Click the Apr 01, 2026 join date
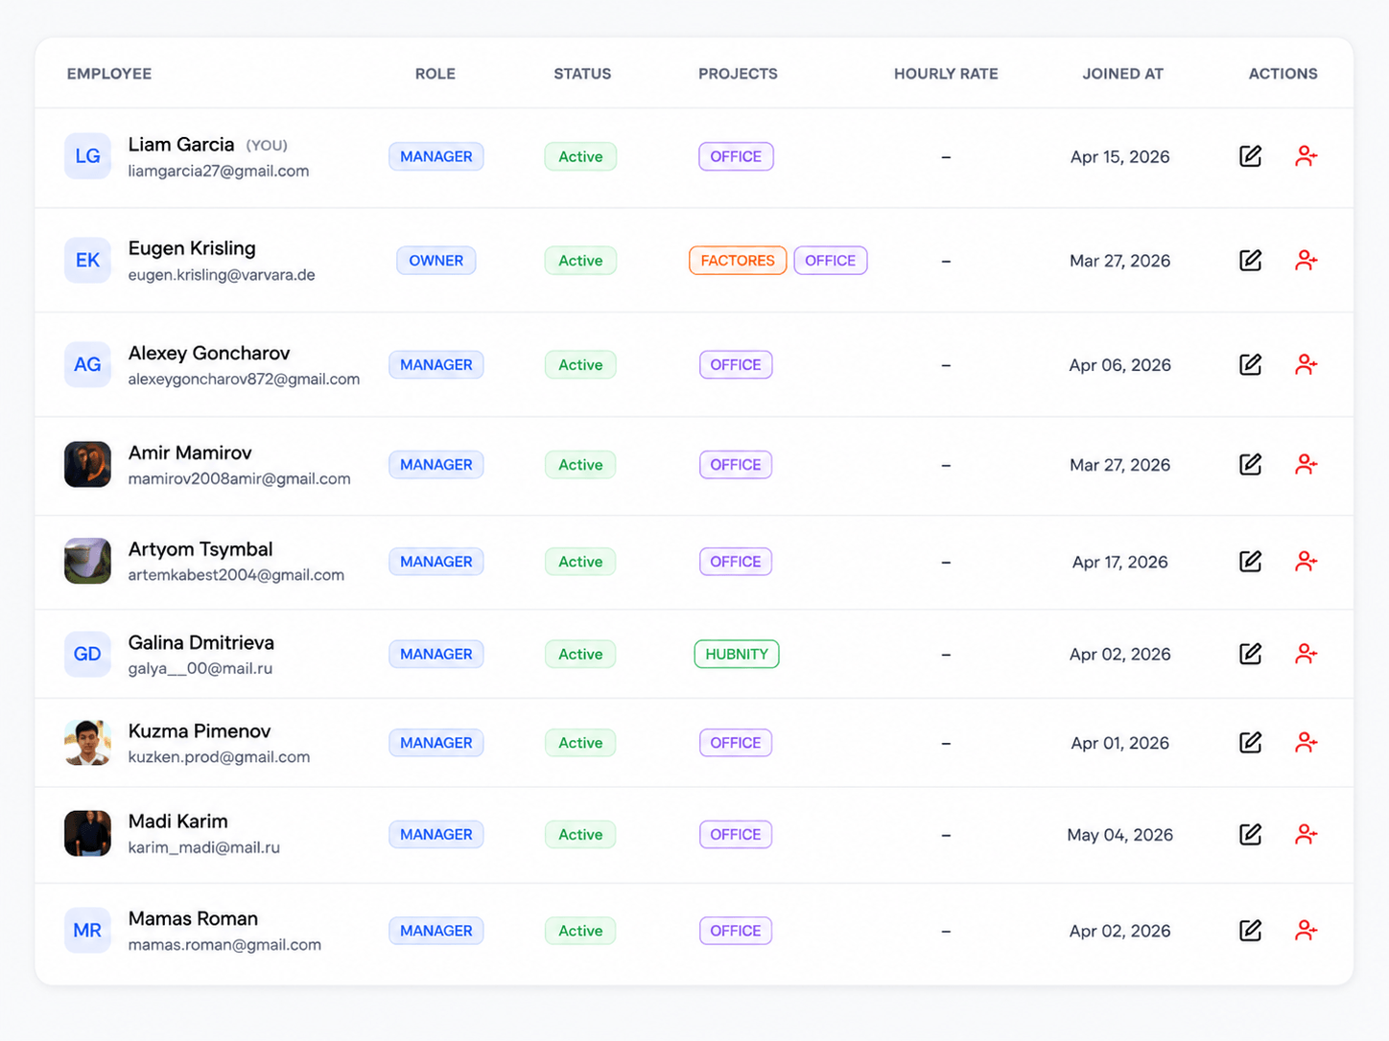The image size is (1389, 1041). 1120,743
